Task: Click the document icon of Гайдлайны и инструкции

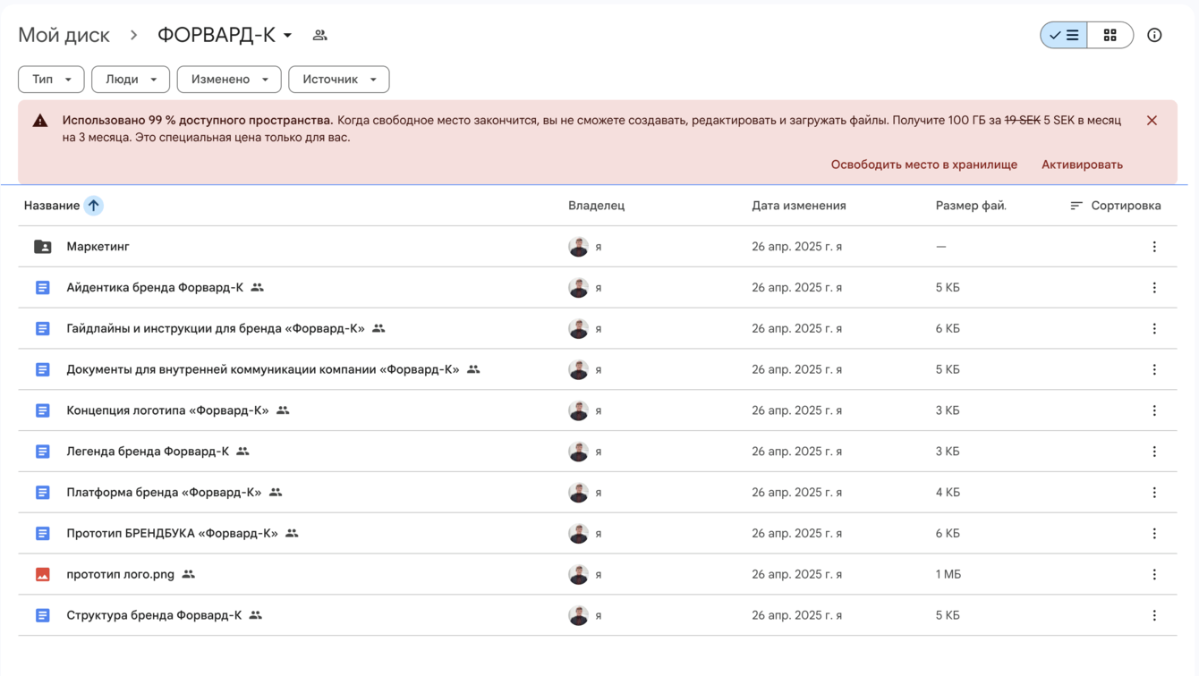Action: 42,329
